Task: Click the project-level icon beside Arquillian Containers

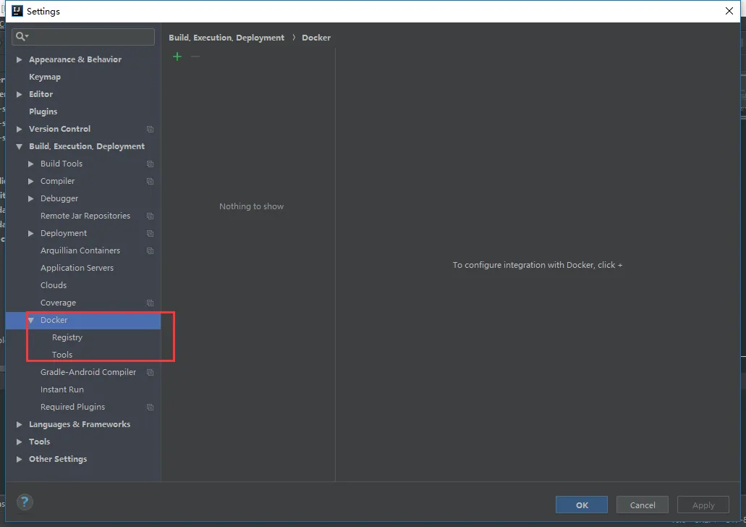Action: click(150, 251)
